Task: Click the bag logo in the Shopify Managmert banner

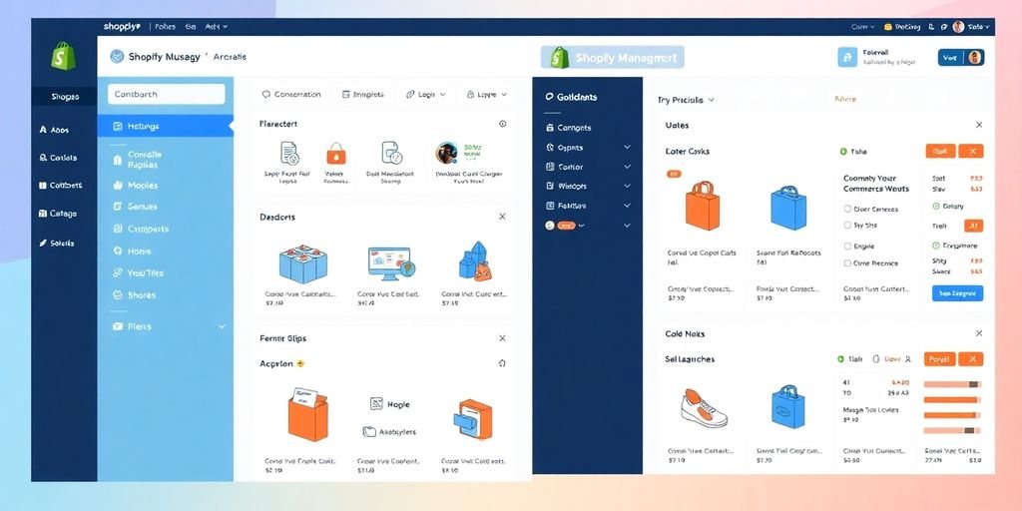Action: click(559, 57)
